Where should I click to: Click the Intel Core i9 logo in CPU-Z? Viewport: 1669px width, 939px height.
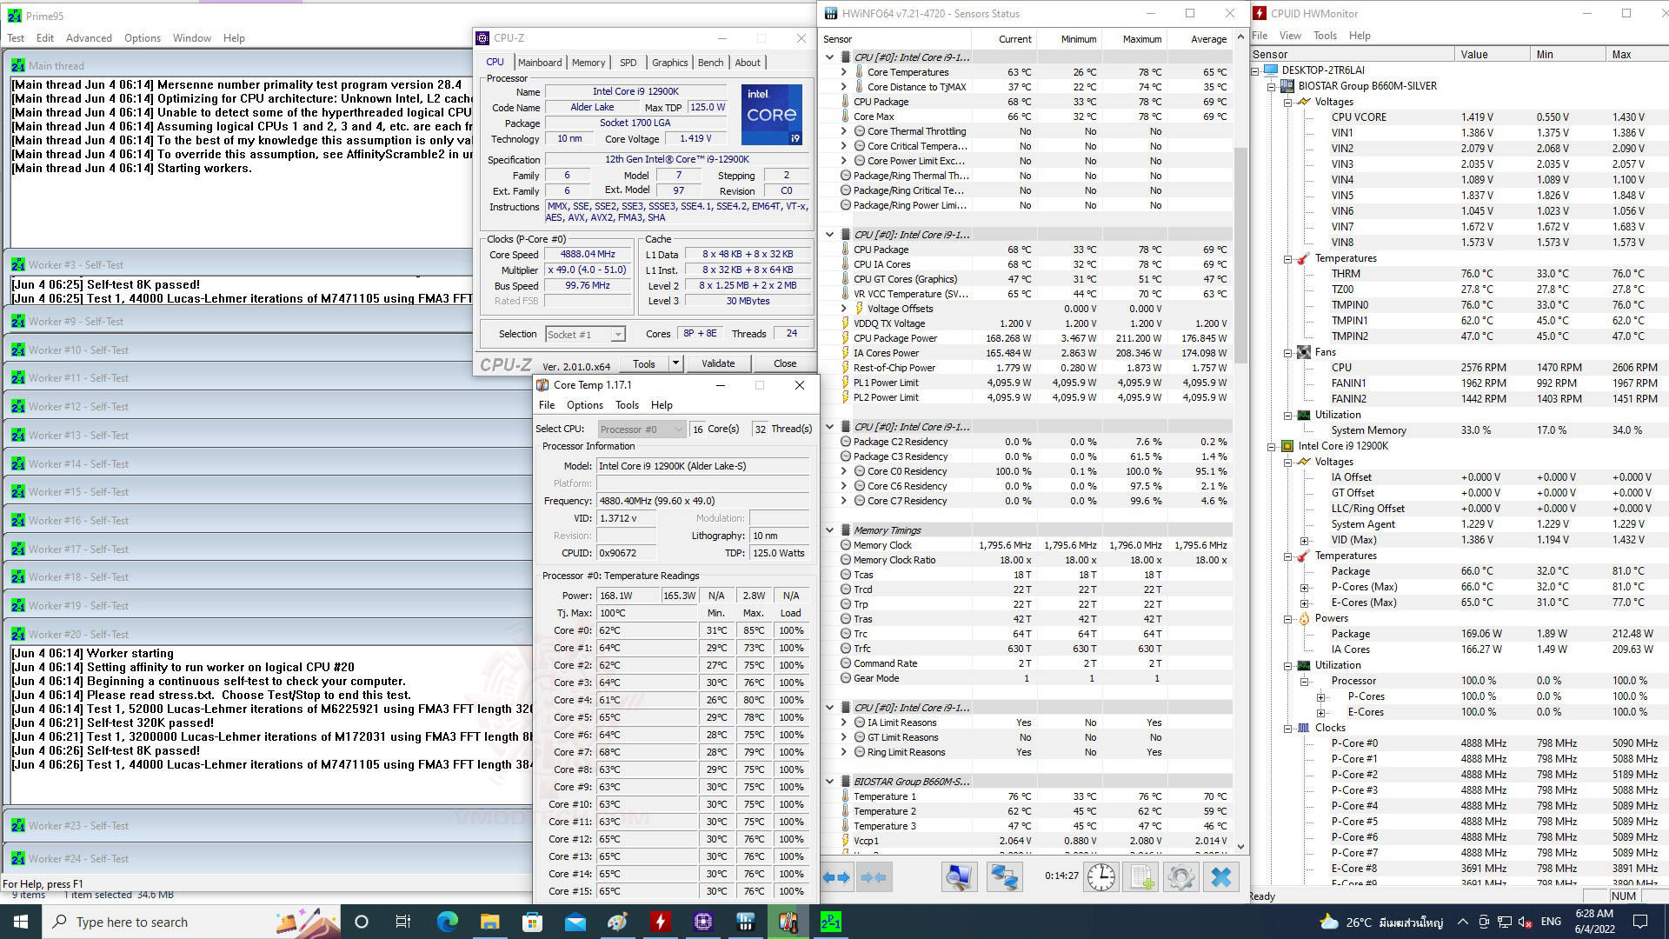771,115
